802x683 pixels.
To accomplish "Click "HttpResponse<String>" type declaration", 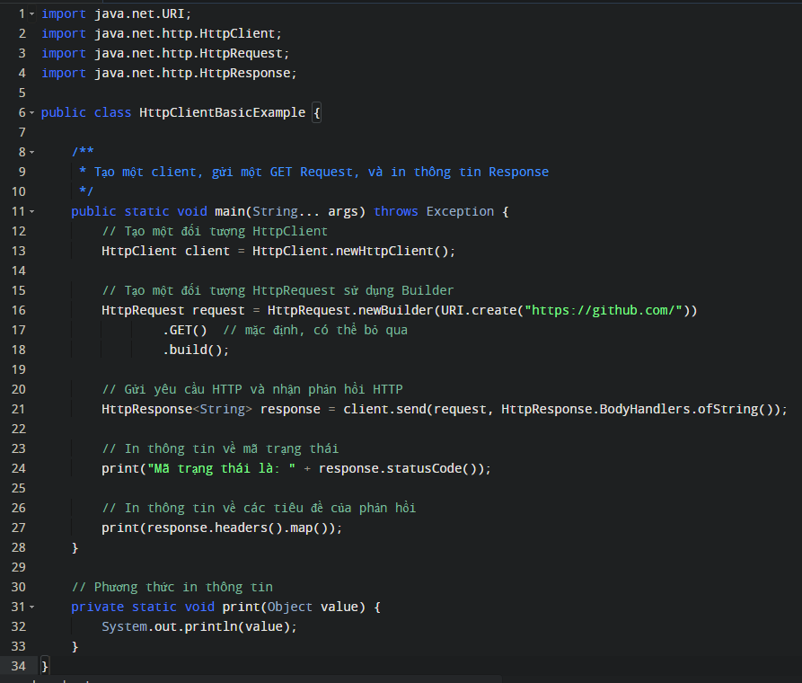I will coord(177,409).
